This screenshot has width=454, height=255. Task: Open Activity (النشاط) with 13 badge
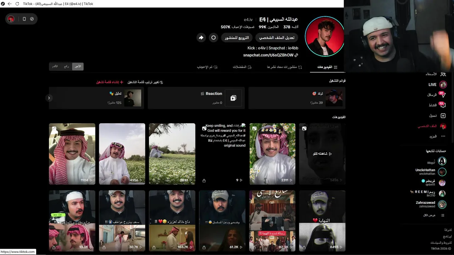point(437,105)
